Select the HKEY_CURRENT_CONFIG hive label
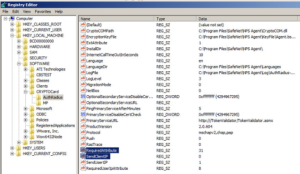Viewport: 300px width, 174px height. (45, 153)
